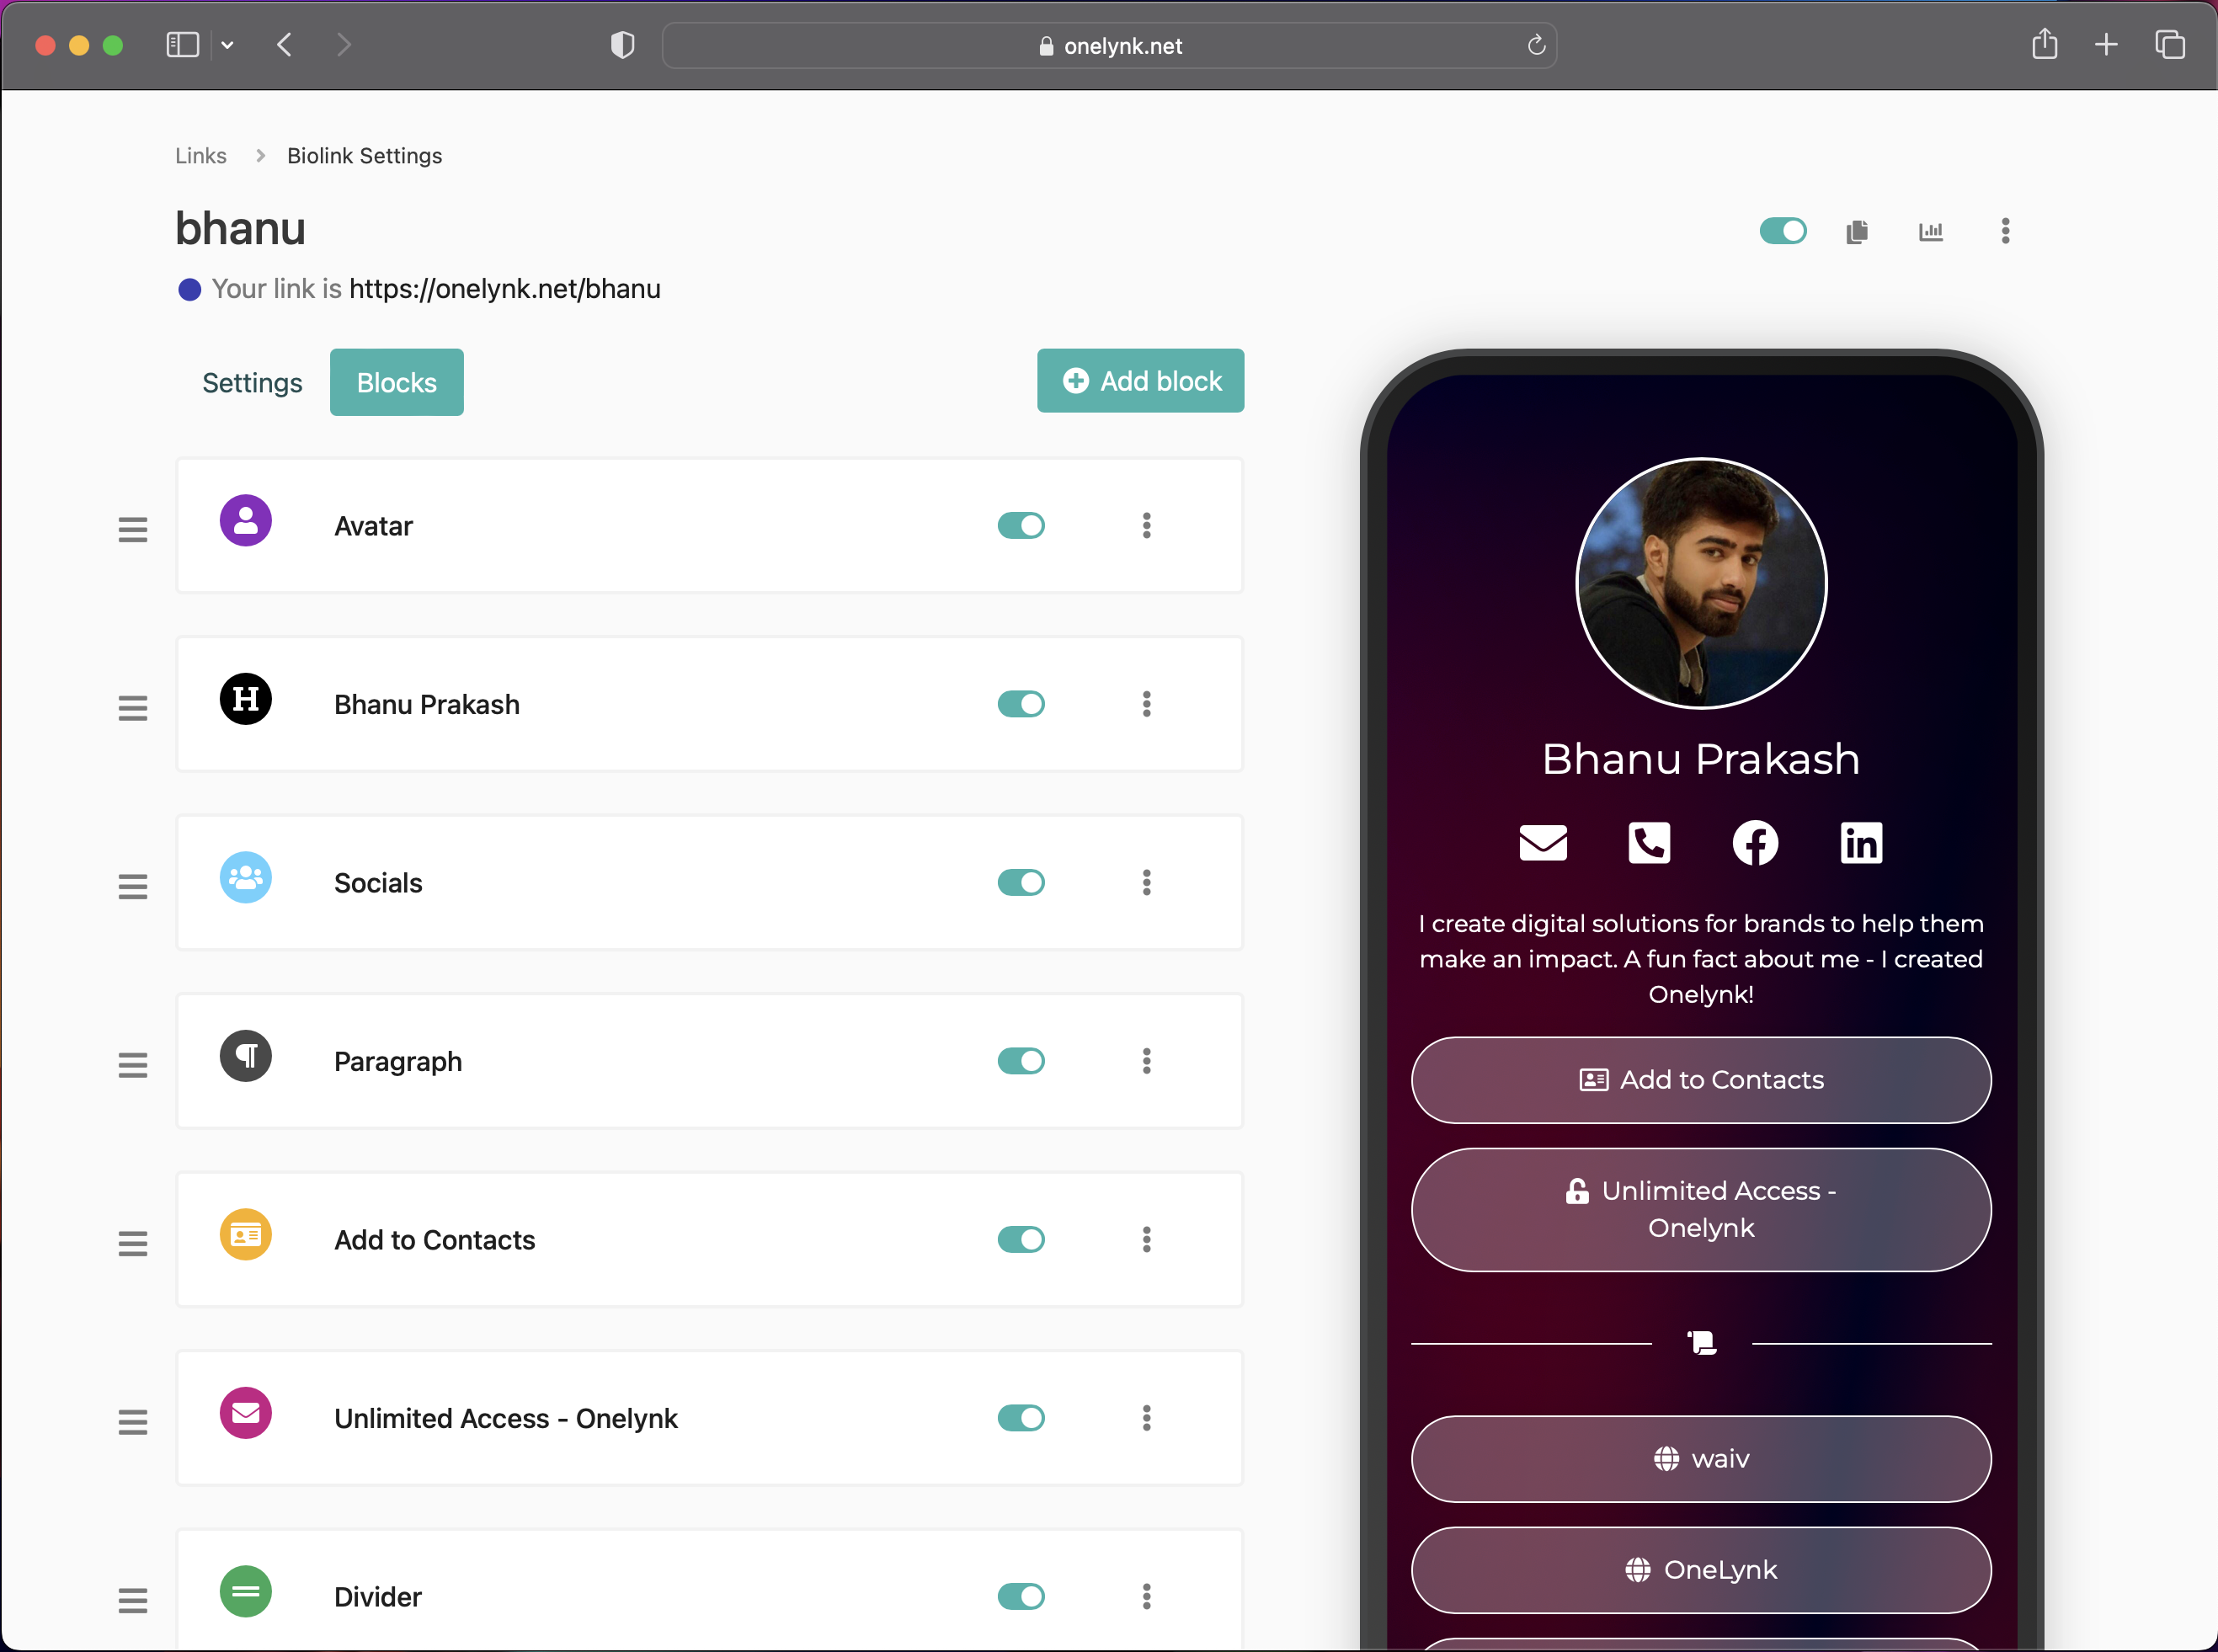Disable the Add to Contacts block
The image size is (2218, 1652).
click(1021, 1240)
